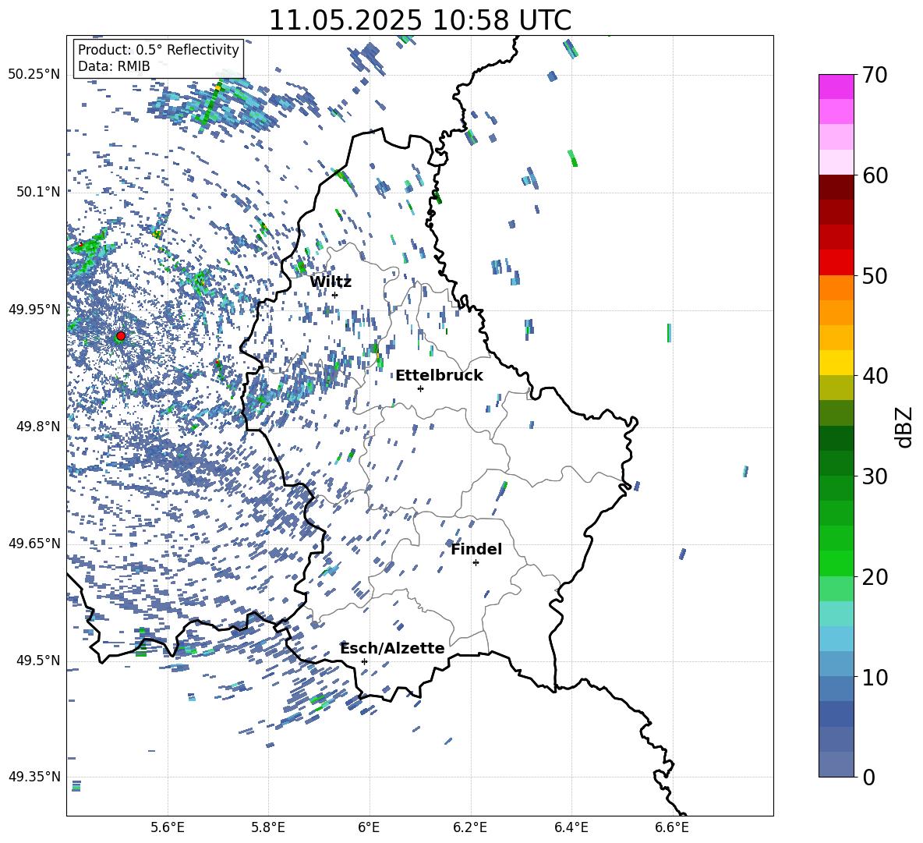
Task: Click the Findel location label
Action: coord(476,549)
